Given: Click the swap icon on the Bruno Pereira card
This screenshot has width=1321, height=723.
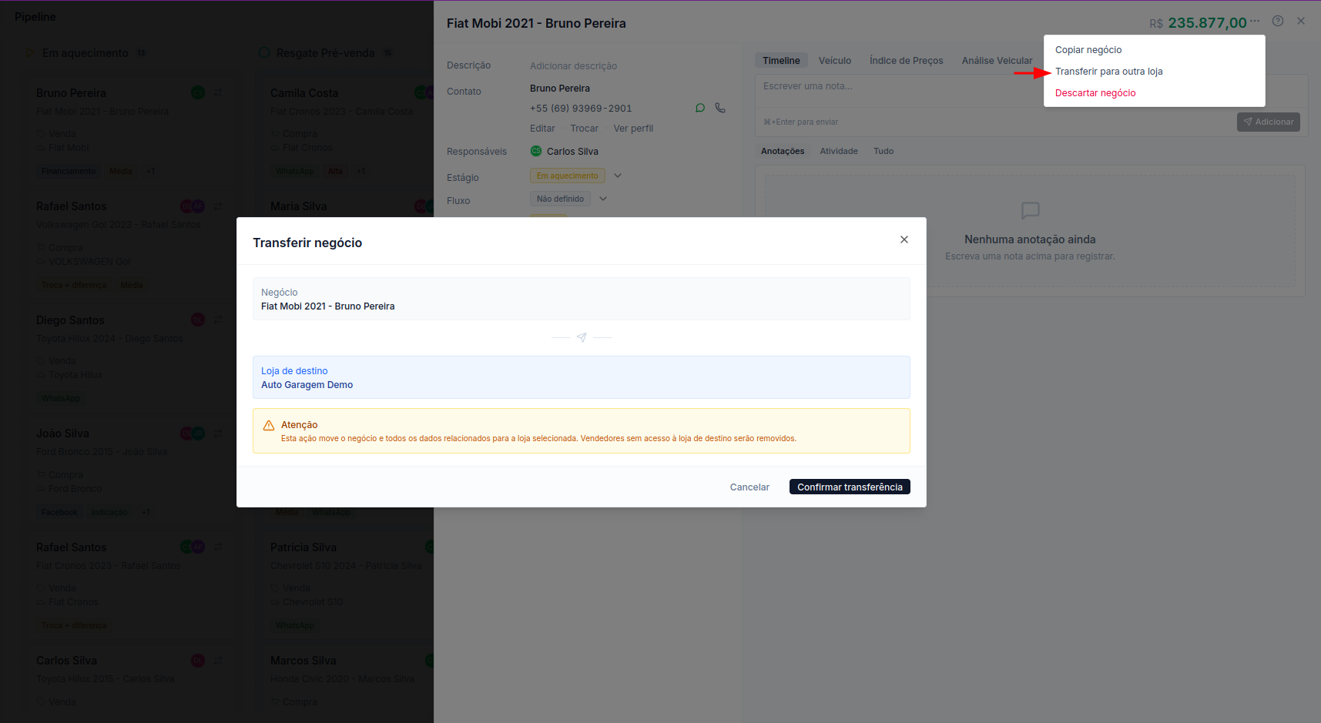Looking at the screenshot, I should pyautogui.click(x=218, y=92).
